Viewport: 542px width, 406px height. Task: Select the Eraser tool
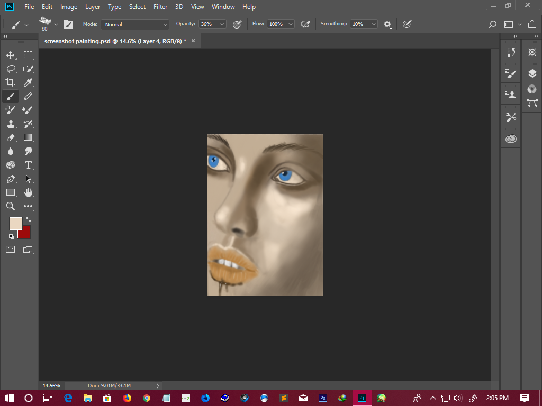[x=10, y=137]
